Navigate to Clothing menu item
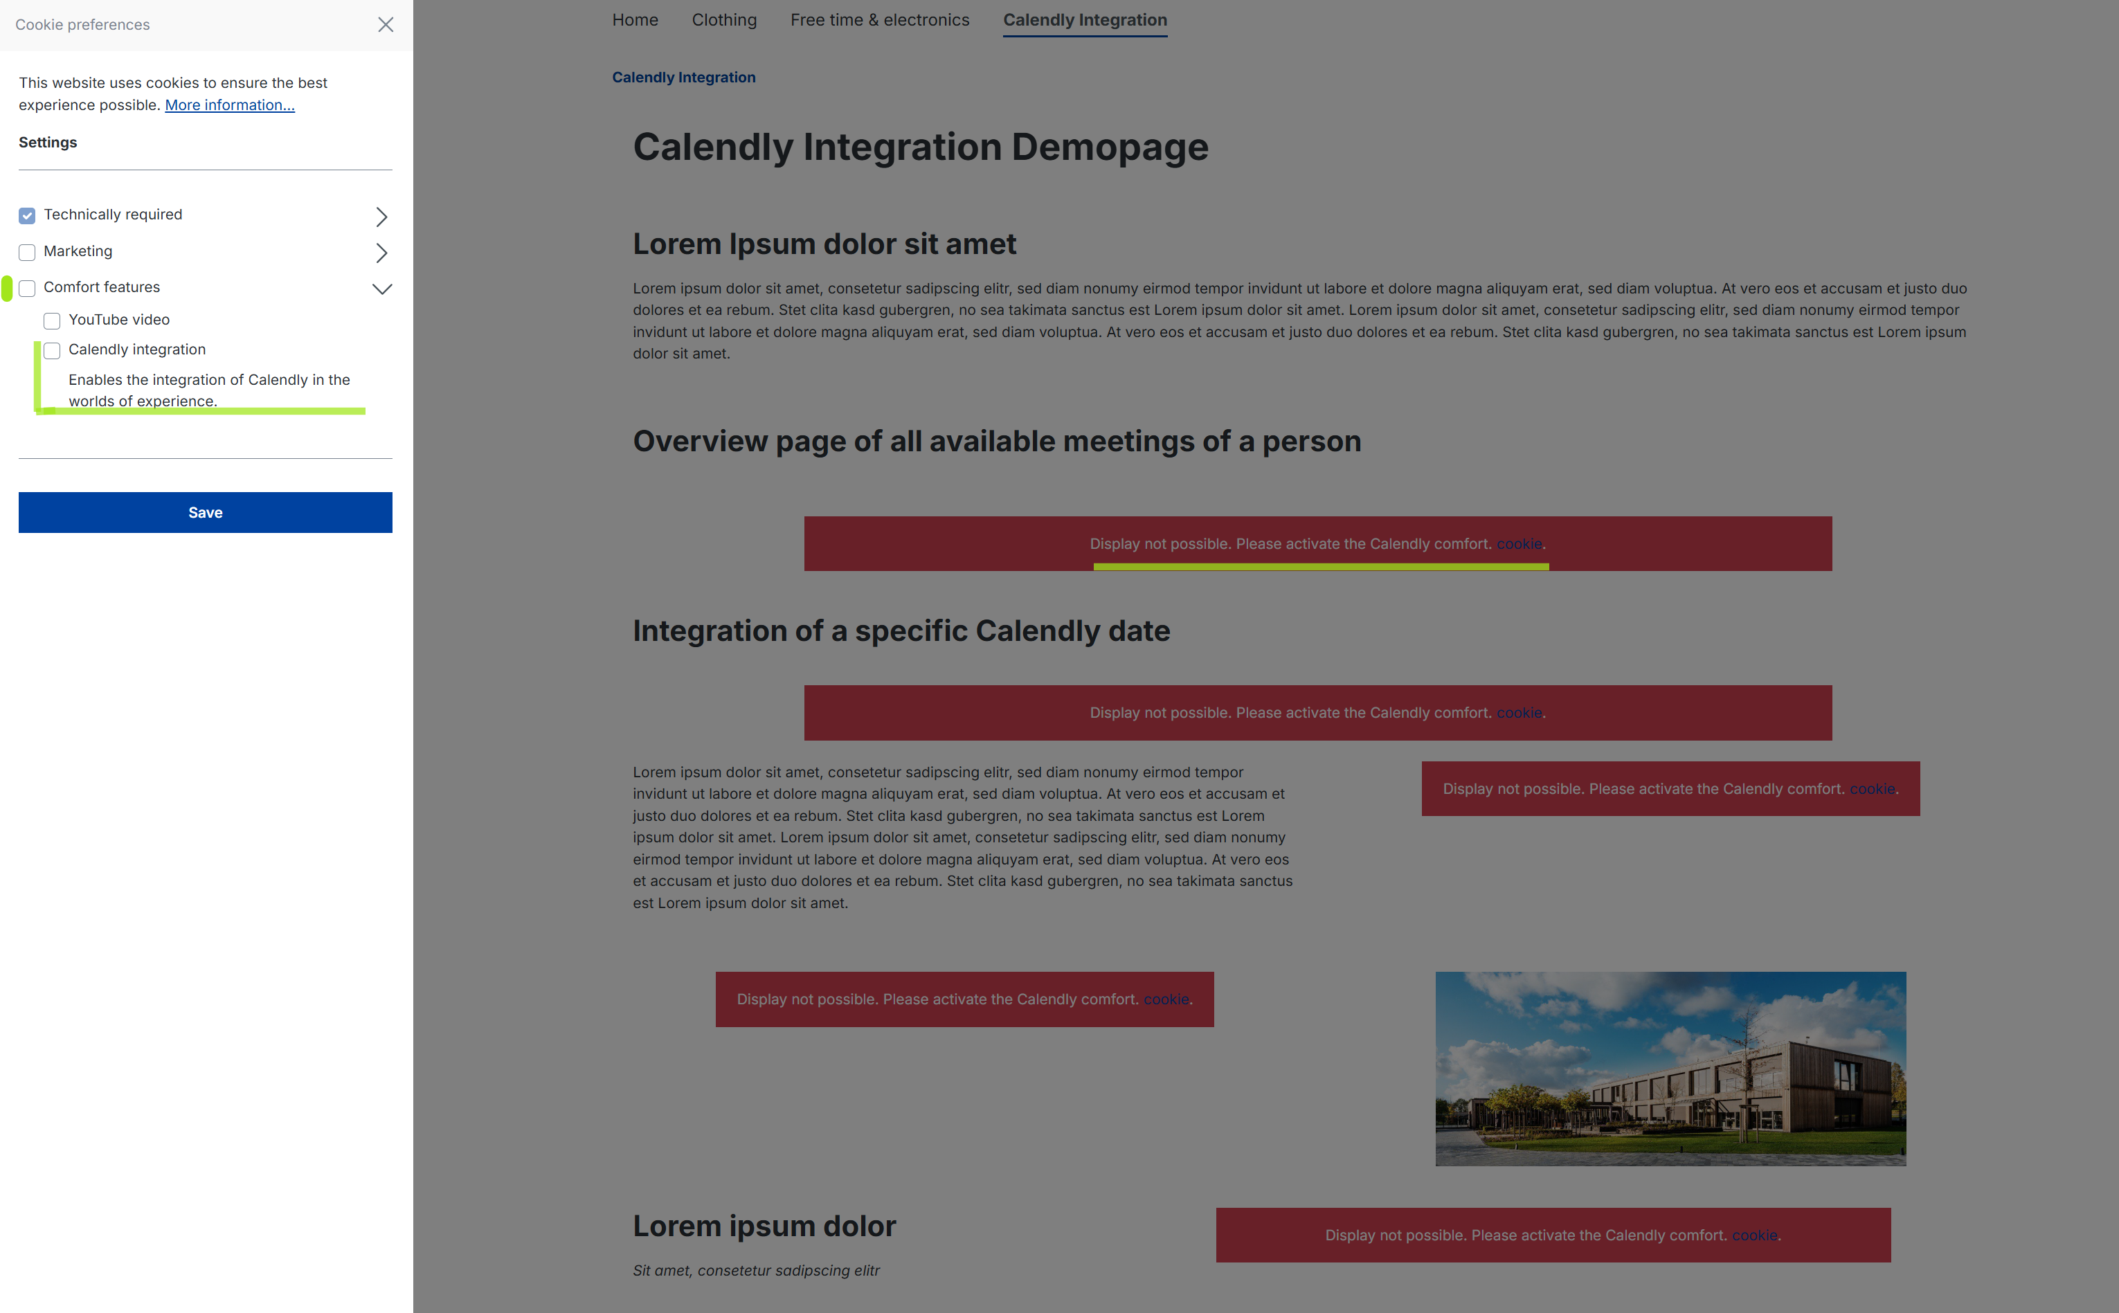The width and height of the screenshot is (2119, 1313). click(x=723, y=19)
